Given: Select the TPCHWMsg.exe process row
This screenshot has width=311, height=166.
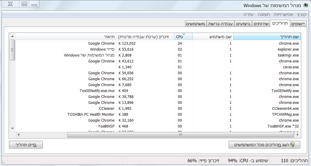Looking at the screenshot, I should point(158,114).
